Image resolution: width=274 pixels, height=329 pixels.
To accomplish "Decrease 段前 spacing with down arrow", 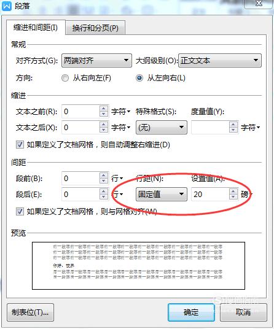I will [104, 181].
